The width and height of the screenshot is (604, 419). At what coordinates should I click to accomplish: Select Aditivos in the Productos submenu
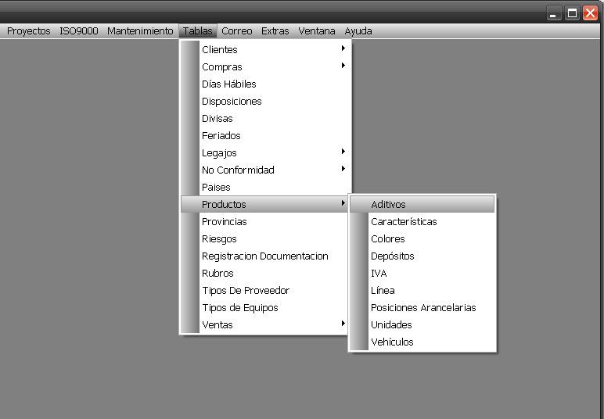tap(389, 204)
